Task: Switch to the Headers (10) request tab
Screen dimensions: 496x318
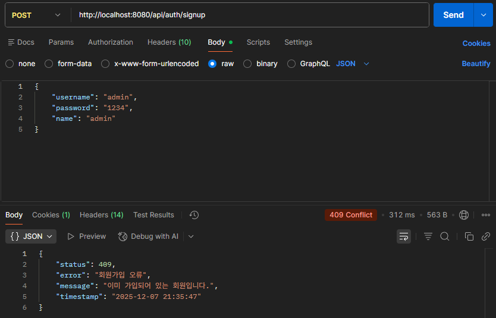Action: click(169, 42)
